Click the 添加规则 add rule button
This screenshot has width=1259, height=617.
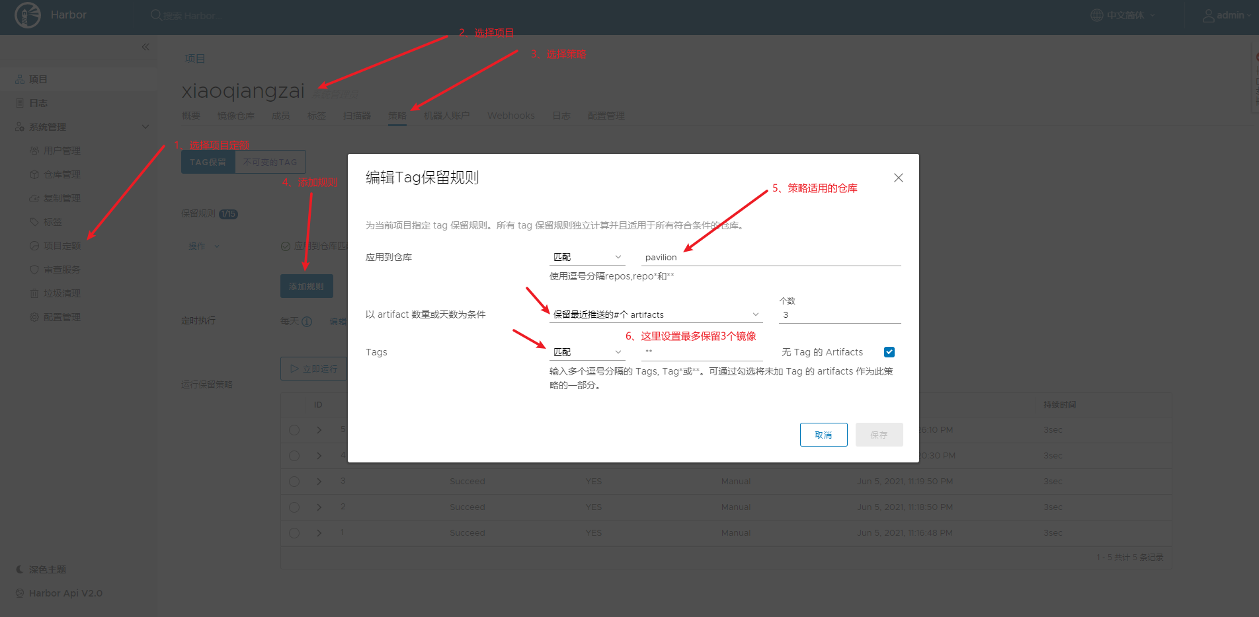(307, 286)
